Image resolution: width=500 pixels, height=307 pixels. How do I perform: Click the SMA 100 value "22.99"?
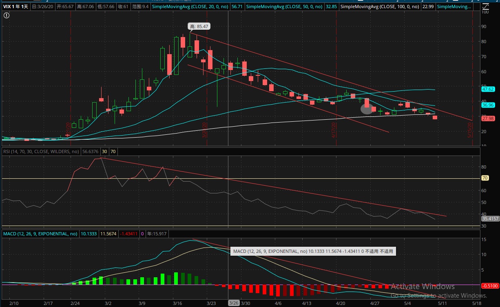pos(428,7)
